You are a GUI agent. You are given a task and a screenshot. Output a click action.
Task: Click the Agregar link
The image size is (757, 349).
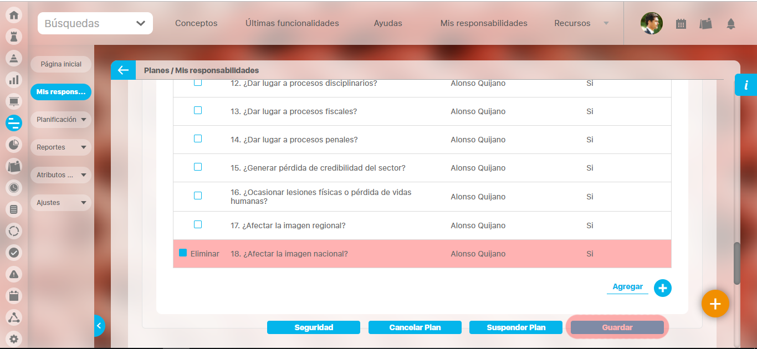(x=627, y=287)
